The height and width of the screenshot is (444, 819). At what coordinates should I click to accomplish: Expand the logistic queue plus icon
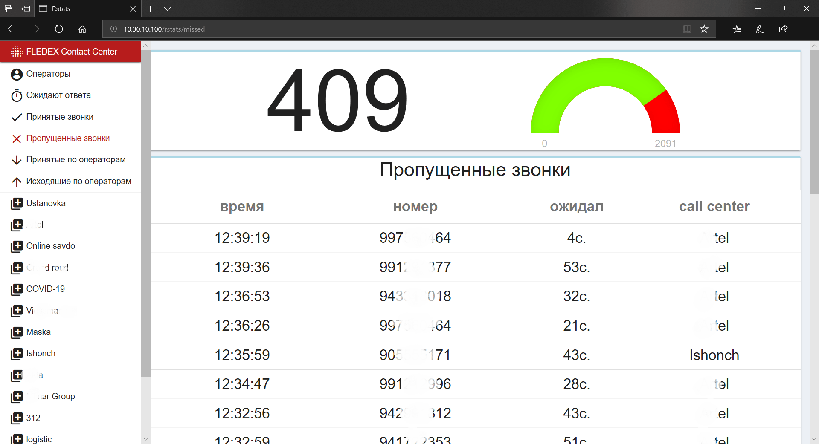click(x=17, y=439)
